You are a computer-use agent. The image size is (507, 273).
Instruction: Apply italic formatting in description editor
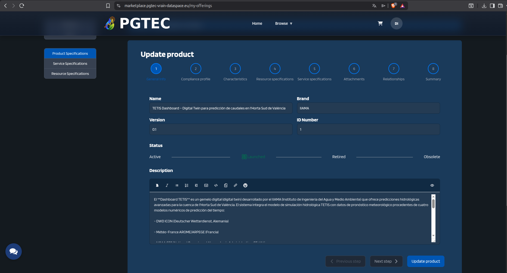click(167, 185)
